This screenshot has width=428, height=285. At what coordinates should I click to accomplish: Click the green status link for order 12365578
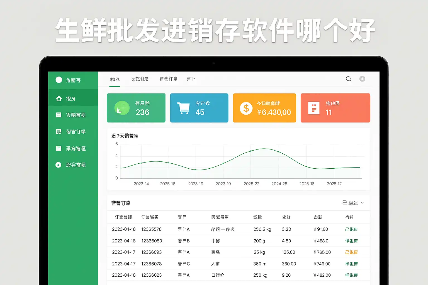click(x=351, y=229)
